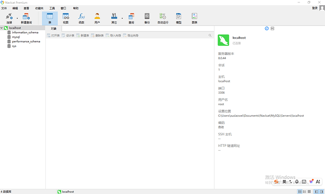Click the 新建表 (New Table) button
Viewport: 325px width, 194px height.
tap(83, 35)
